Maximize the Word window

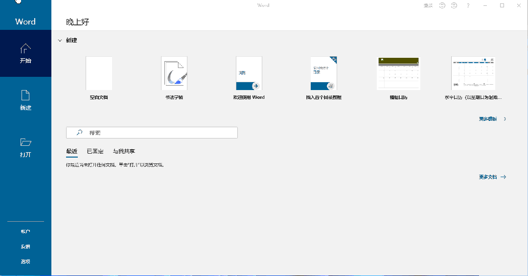coord(502,5)
